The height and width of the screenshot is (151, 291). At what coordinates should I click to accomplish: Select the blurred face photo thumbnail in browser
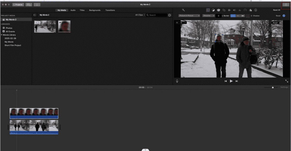[64, 26]
